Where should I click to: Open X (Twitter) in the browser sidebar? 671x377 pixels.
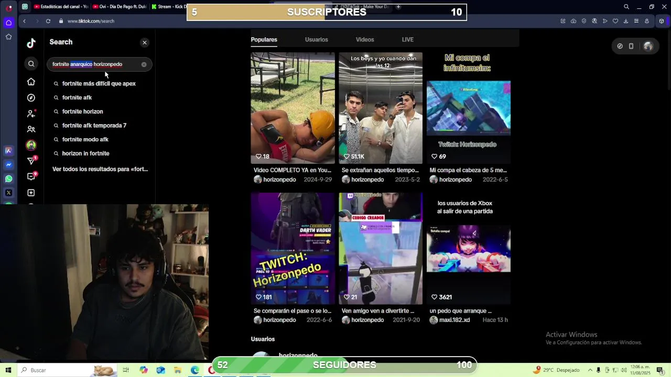click(x=8, y=193)
